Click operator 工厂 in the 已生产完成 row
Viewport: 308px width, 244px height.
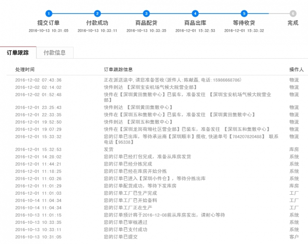coord(294,193)
